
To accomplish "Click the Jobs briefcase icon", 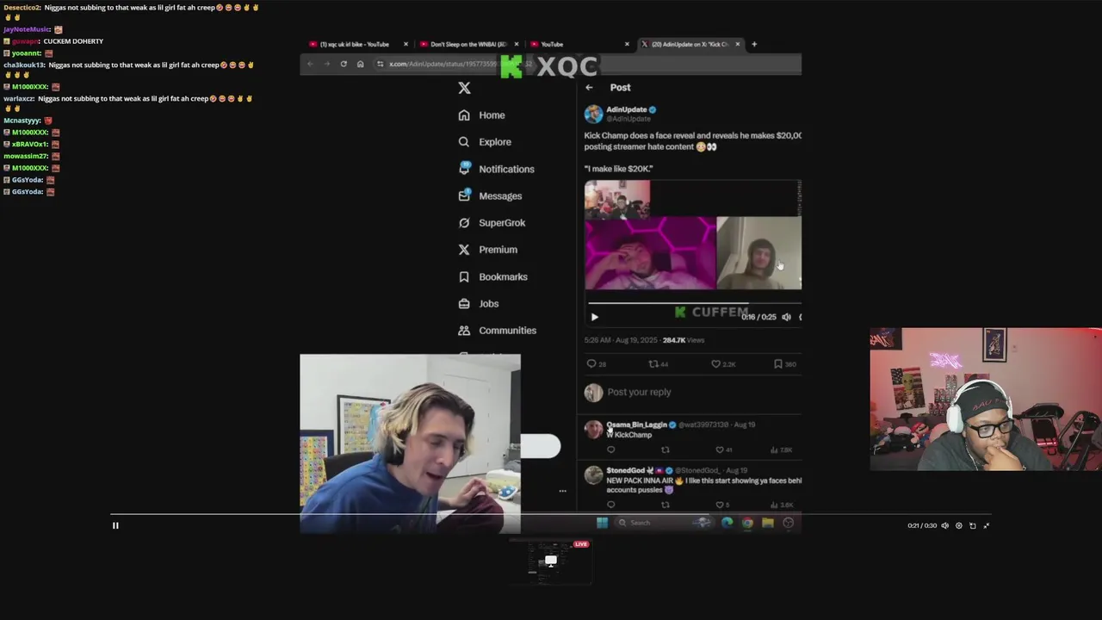I will click(x=464, y=303).
